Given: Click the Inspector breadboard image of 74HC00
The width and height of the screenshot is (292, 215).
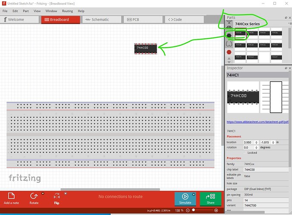Looking at the screenshot, I should pos(243,97).
